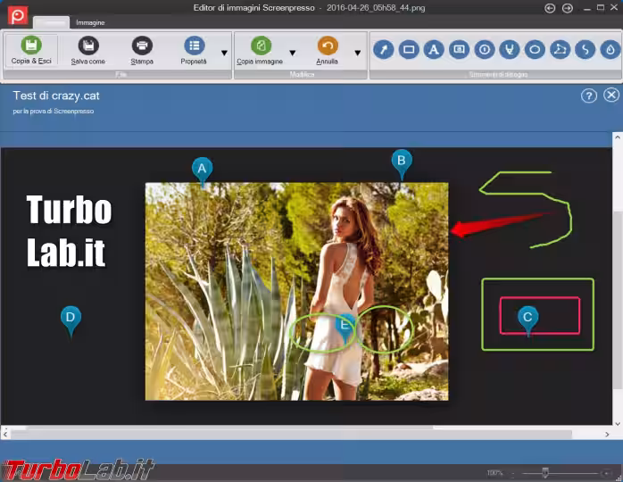Select the Ellipse drawing tool
623x482 pixels.
coord(535,49)
